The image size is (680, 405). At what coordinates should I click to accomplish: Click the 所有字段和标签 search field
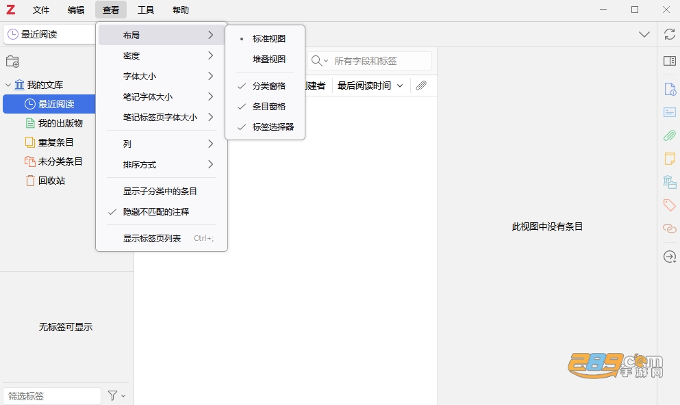pos(370,61)
